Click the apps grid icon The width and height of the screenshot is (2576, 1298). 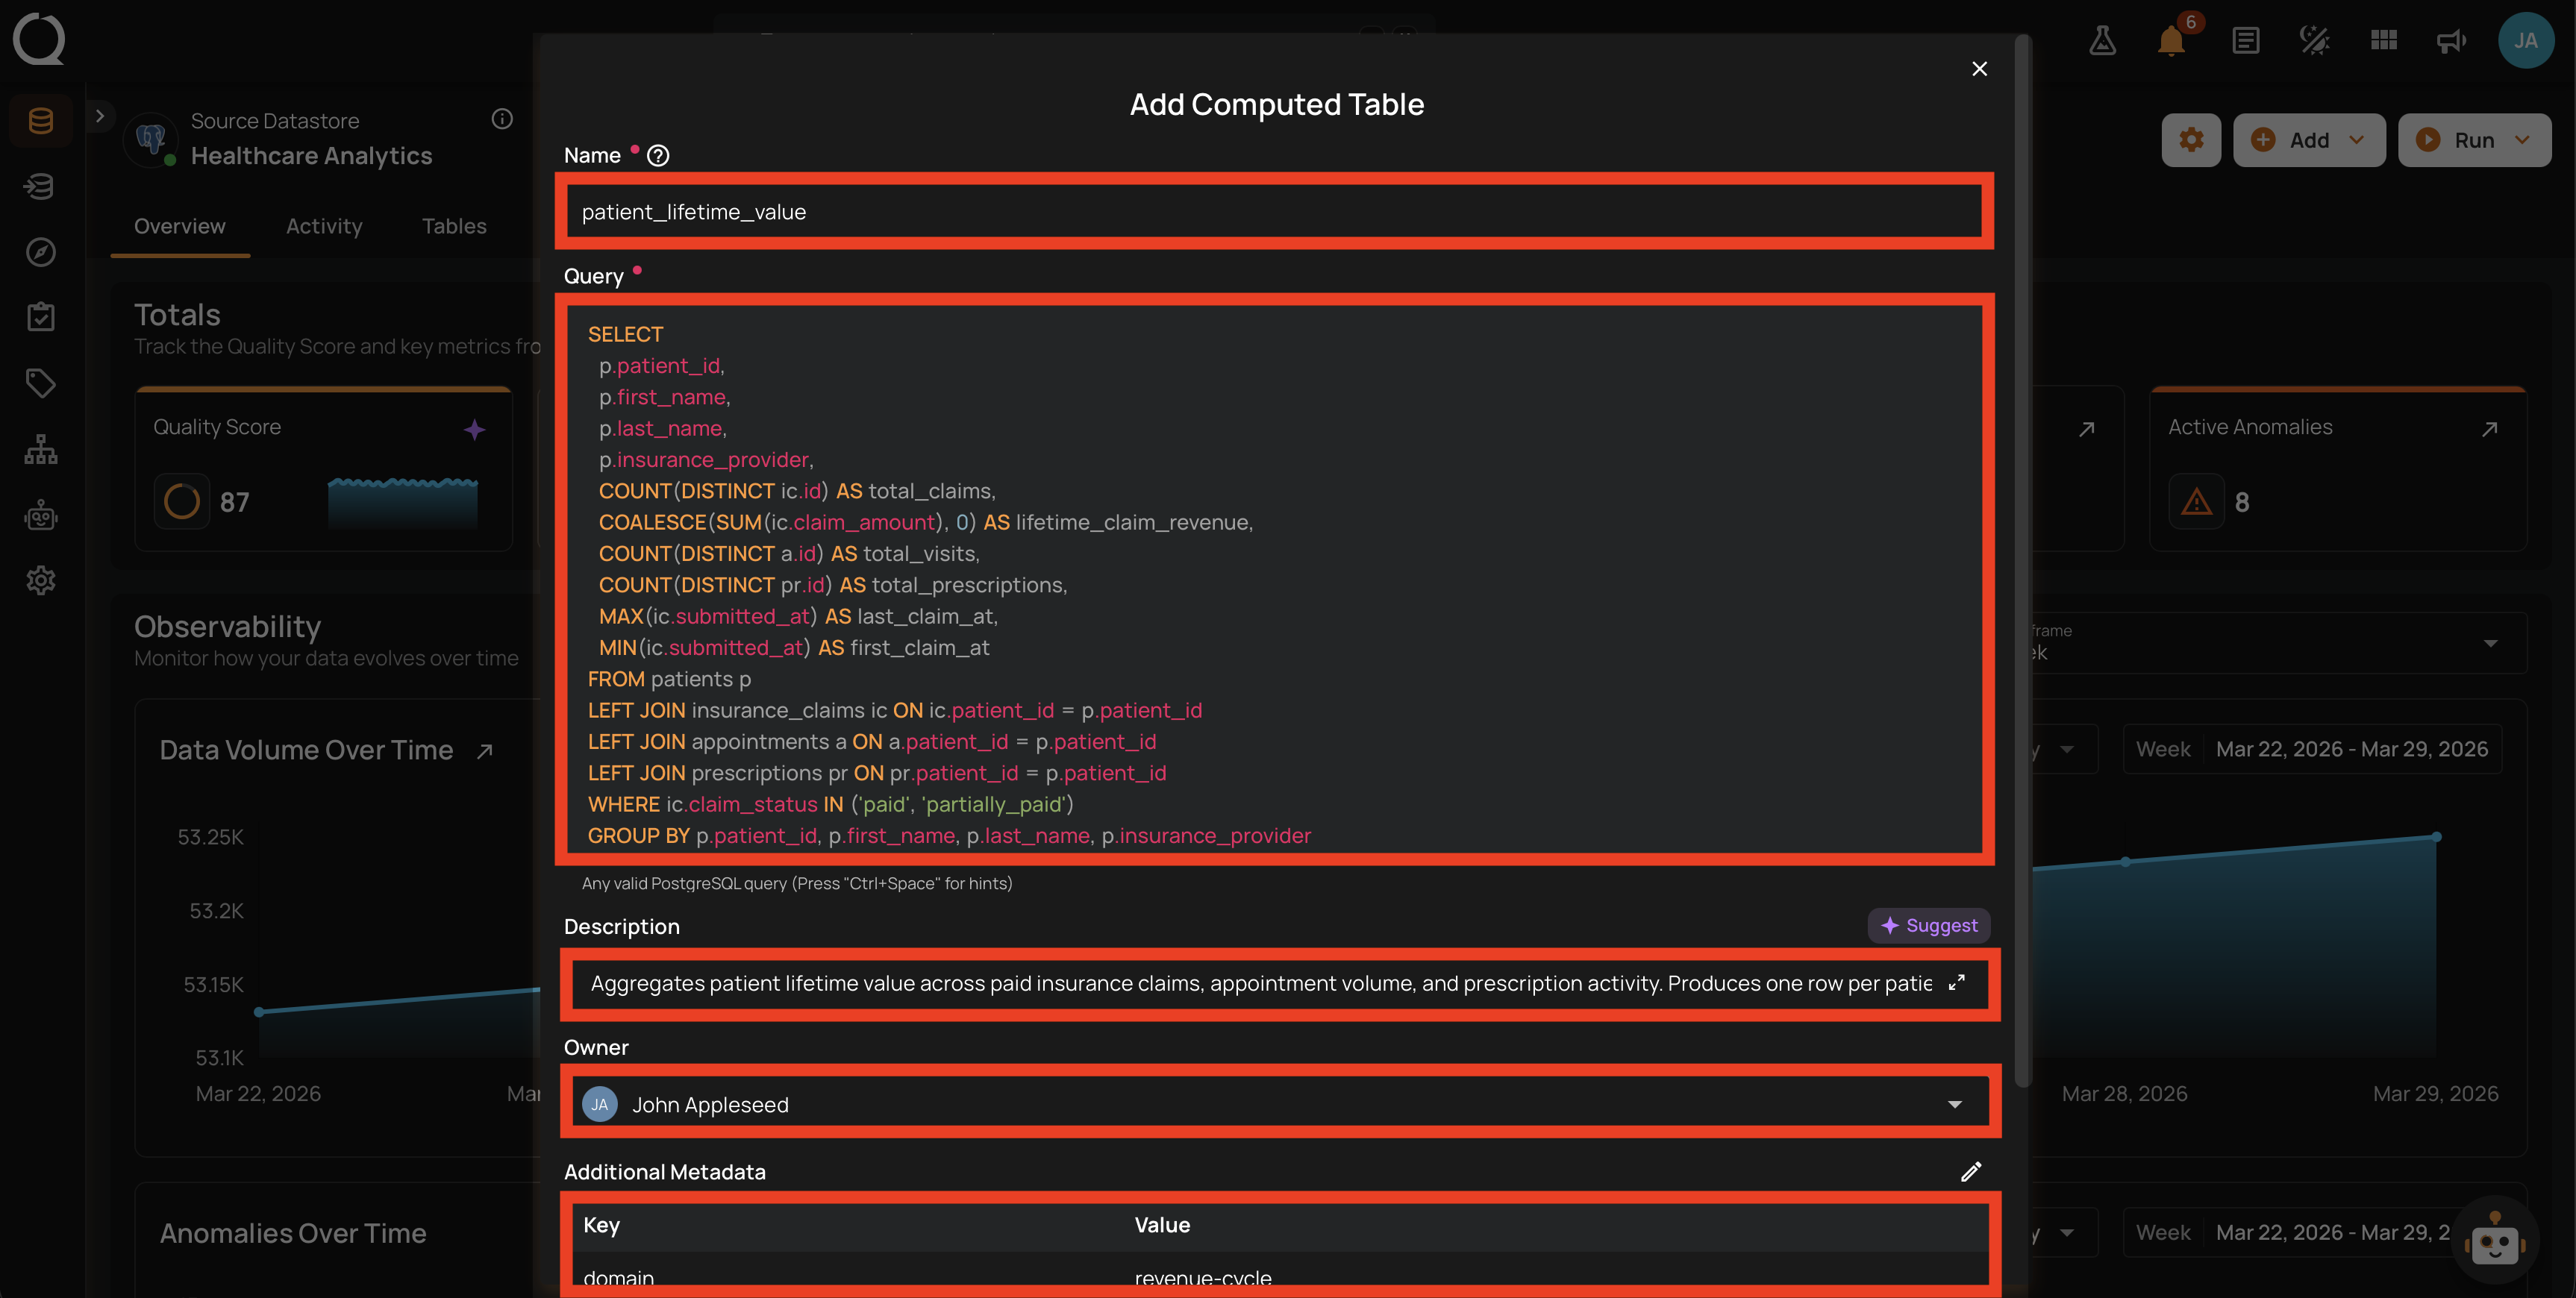(x=2383, y=40)
